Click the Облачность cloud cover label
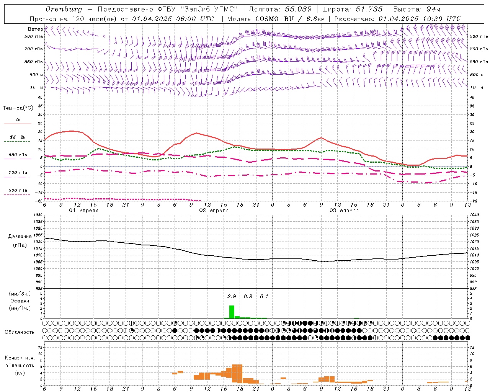Viewport: 490px width, 392px height. click(20, 332)
